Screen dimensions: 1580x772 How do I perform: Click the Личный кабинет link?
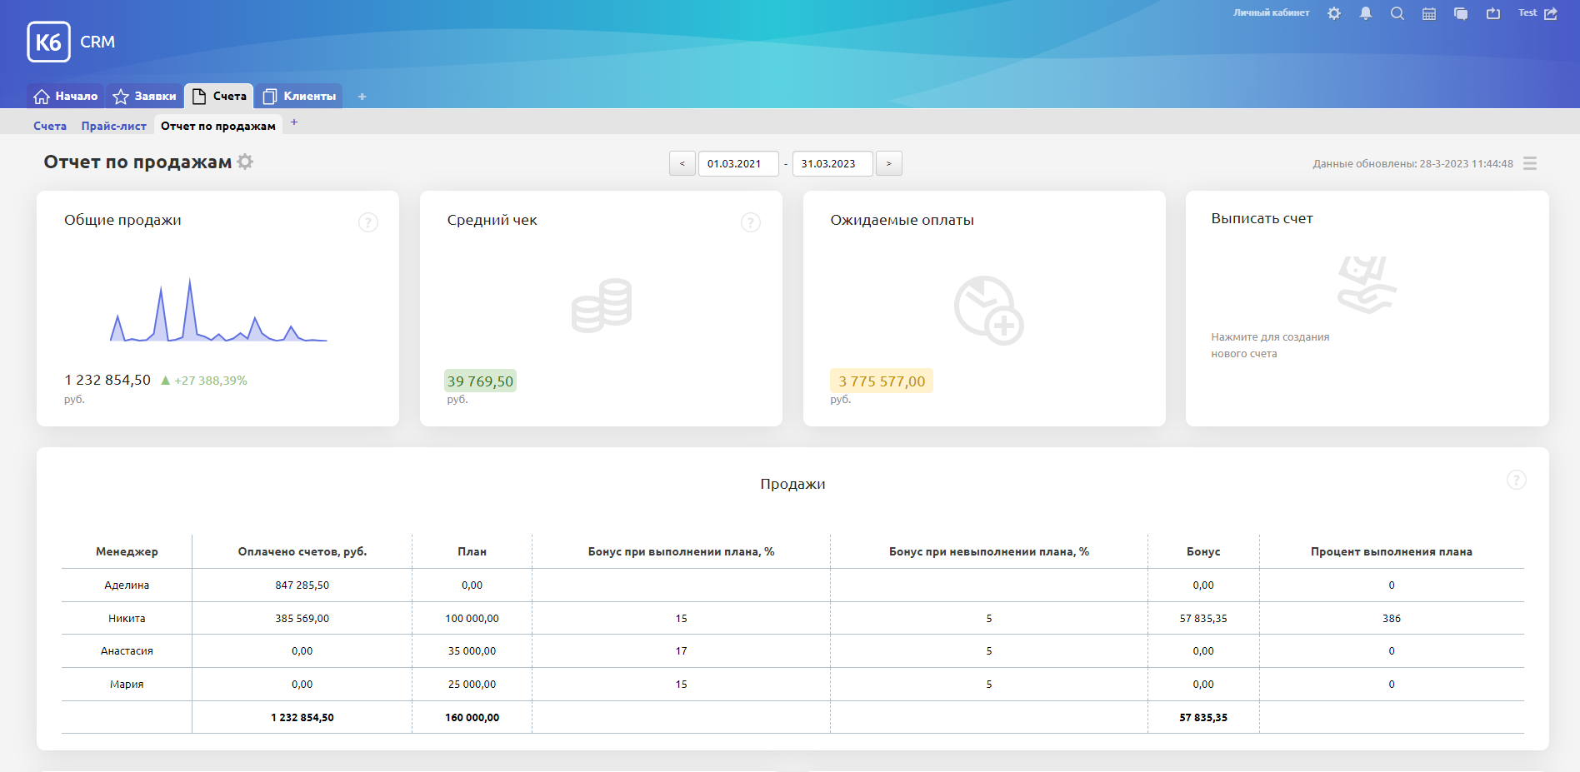[x=1271, y=13]
